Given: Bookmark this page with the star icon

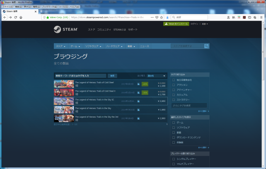Looking at the screenshot, I should (162, 17).
